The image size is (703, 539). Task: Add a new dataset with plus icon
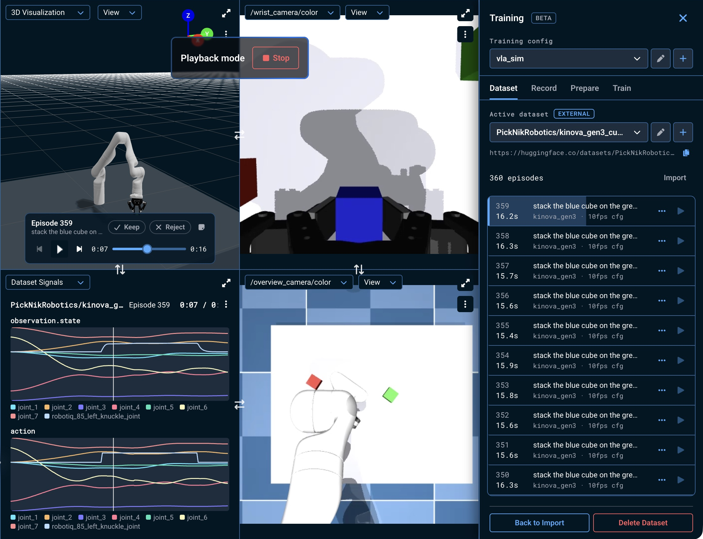pos(683,132)
